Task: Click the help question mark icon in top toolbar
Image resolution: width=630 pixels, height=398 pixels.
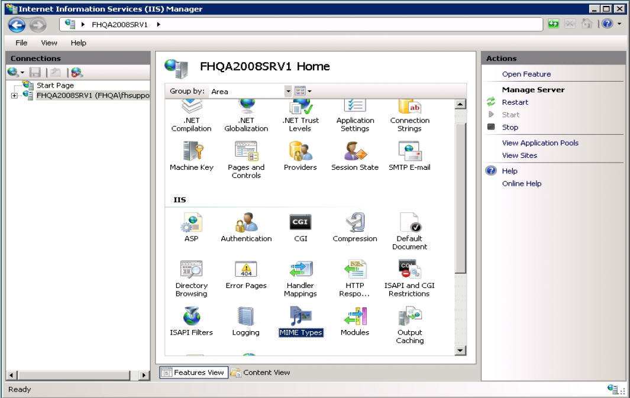Action: 607,24
